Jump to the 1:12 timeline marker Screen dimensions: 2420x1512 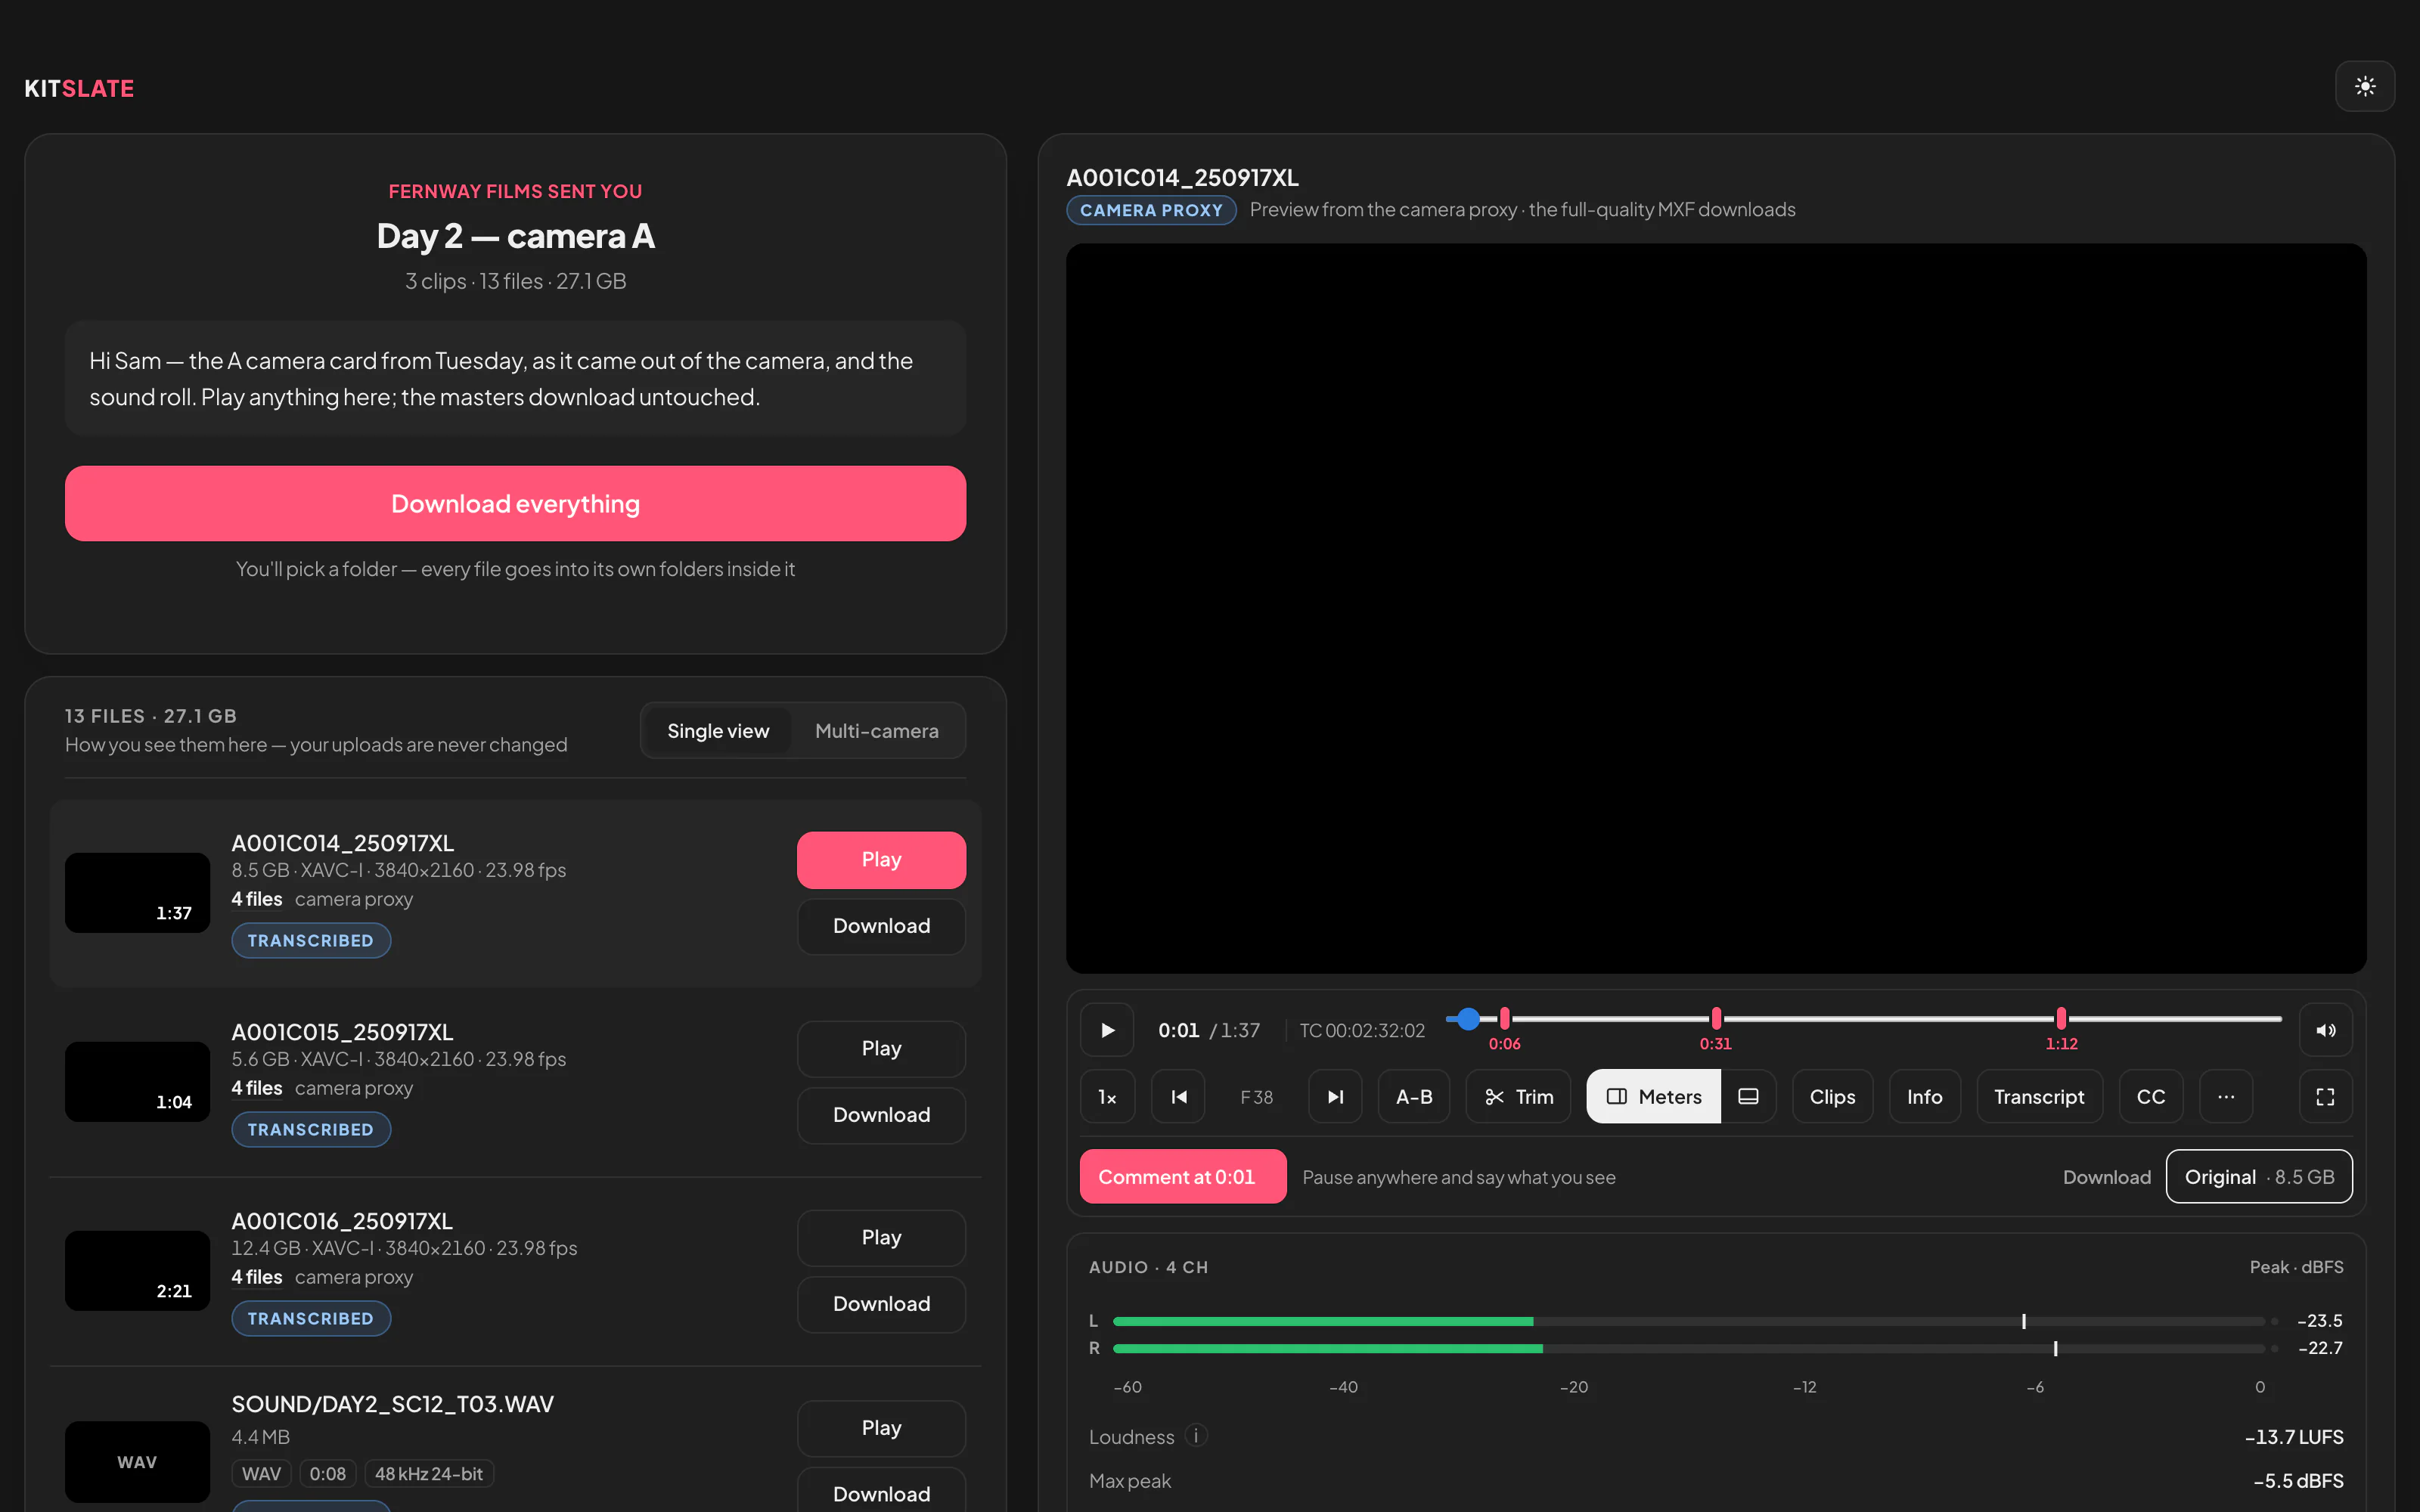2061,1019
